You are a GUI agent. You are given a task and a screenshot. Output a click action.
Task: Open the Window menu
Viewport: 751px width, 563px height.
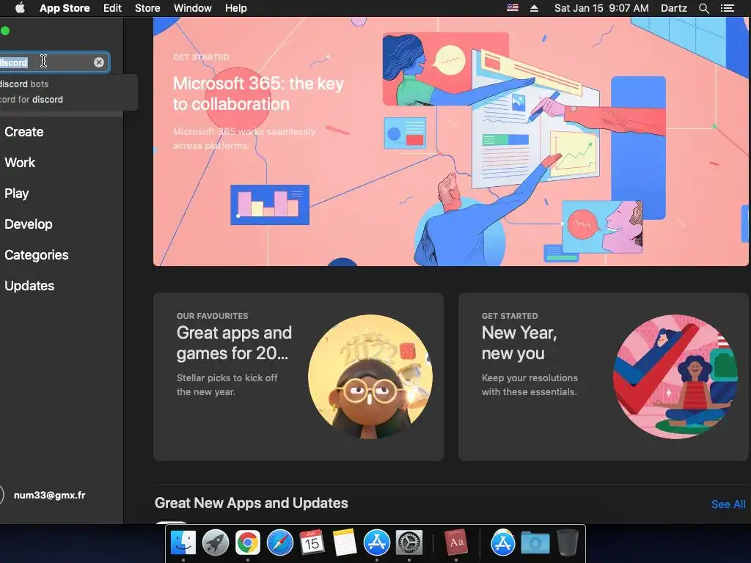[193, 8]
